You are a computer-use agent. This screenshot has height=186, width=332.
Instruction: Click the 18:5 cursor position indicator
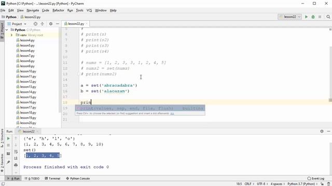tap(239, 184)
